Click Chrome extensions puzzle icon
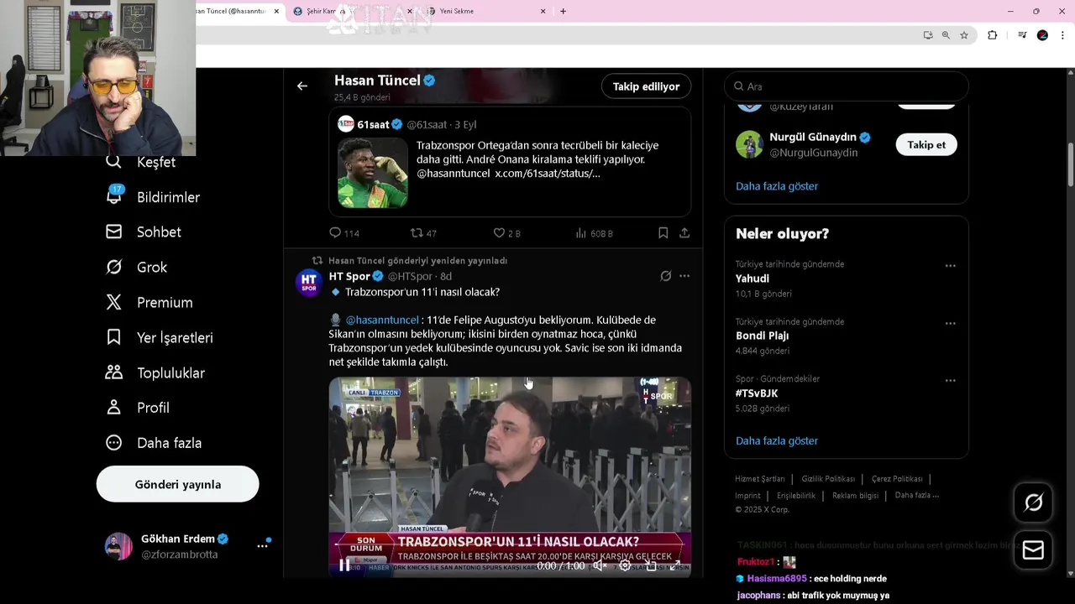 pos(992,35)
